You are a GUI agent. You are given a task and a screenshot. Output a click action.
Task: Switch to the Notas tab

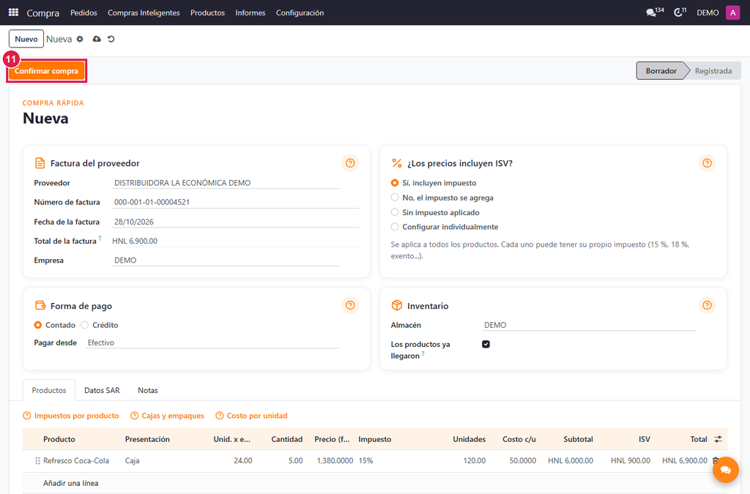click(148, 390)
